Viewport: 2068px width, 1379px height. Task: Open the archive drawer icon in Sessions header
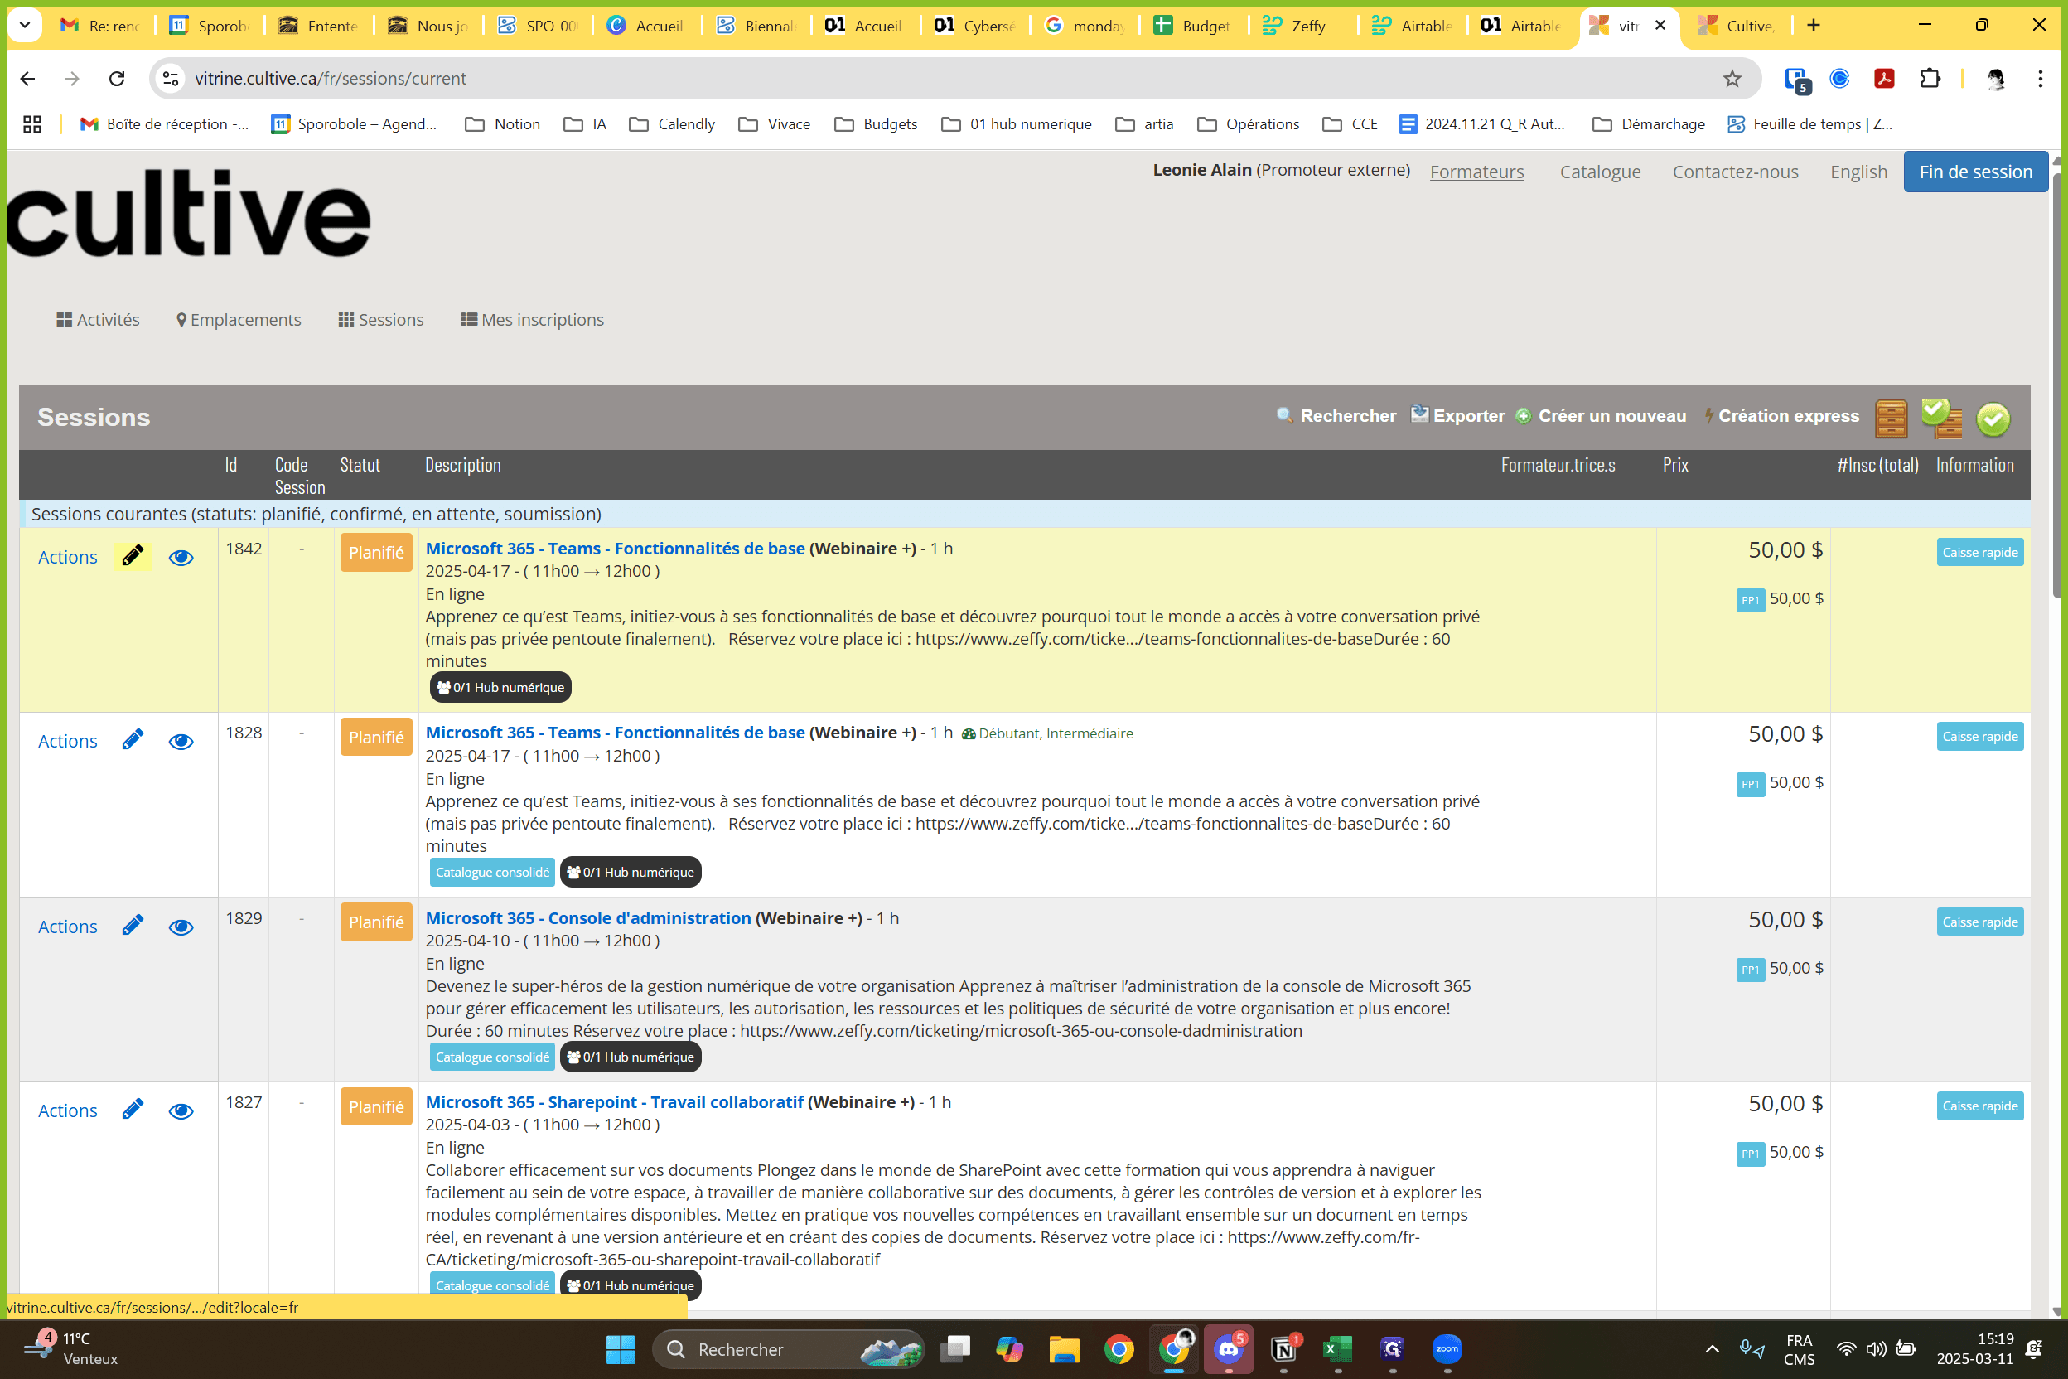click(1892, 419)
